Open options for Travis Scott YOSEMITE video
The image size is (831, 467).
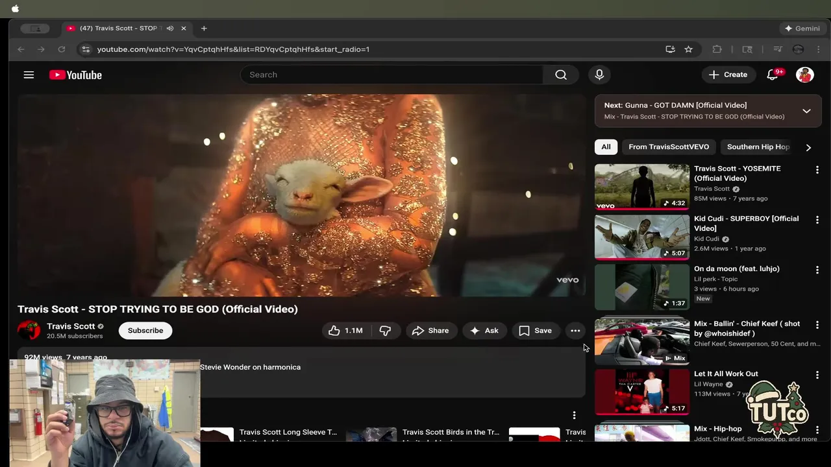(817, 170)
